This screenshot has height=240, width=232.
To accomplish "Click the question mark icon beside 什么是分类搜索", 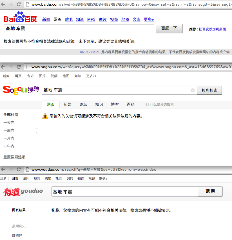I will (x=147, y=105).
